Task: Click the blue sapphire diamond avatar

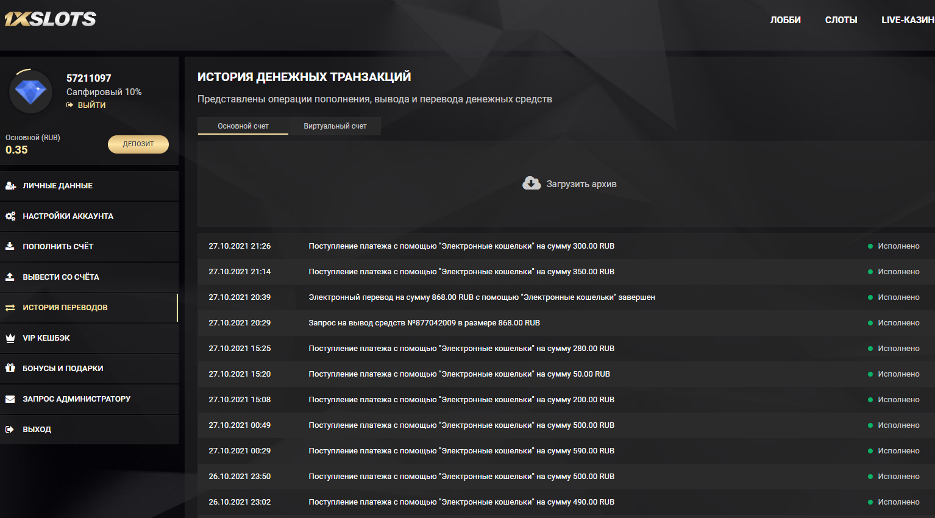Action: tap(30, 92)
